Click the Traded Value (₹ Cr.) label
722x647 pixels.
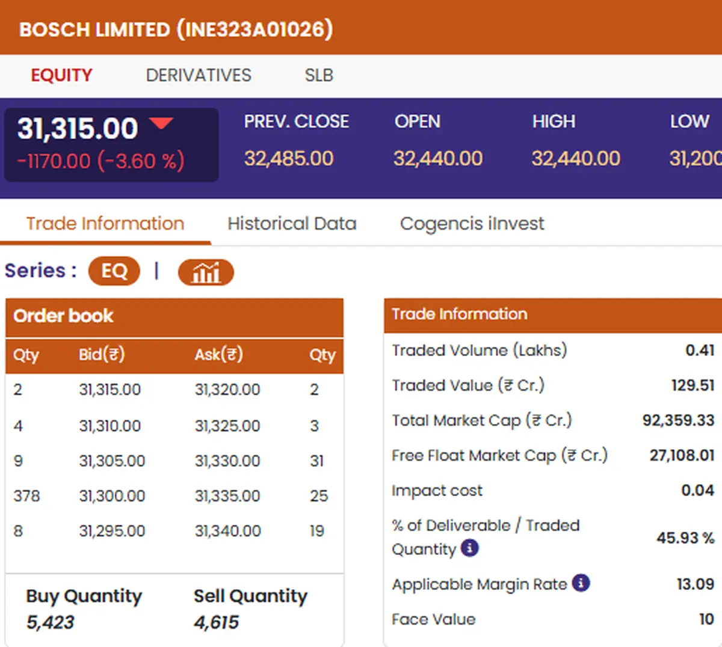coord(468,385)
